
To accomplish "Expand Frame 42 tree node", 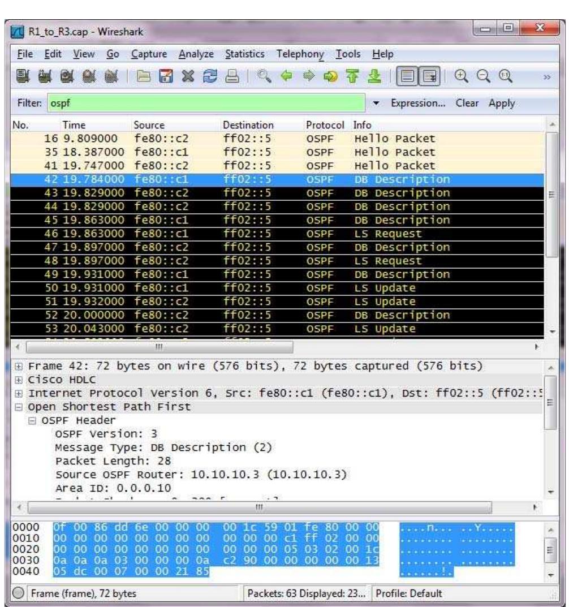I will [18, 366].
